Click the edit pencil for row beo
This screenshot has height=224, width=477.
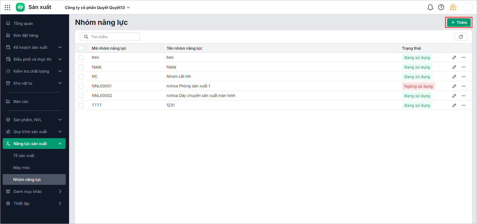(454, 57)
